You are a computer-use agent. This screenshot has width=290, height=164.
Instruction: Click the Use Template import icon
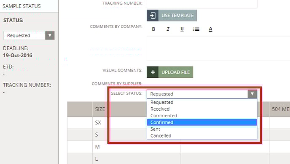coord(153,16)
